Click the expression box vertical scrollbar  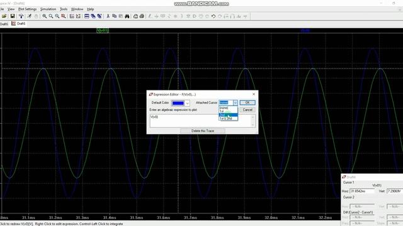point(253,121)
